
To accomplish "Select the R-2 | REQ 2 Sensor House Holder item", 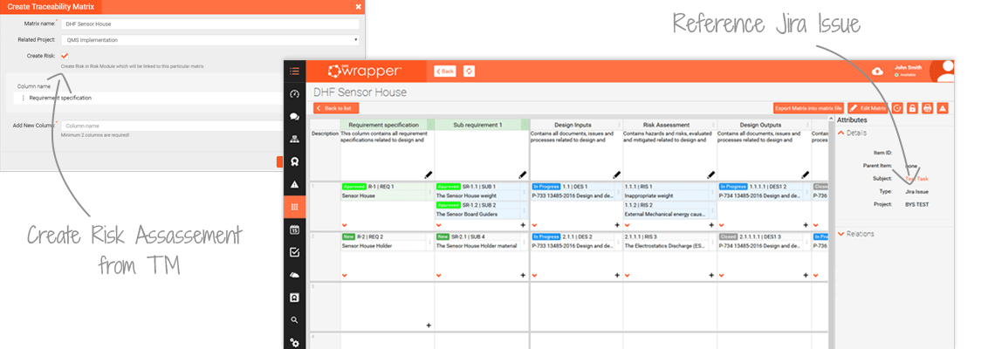I will click(387, 241).
